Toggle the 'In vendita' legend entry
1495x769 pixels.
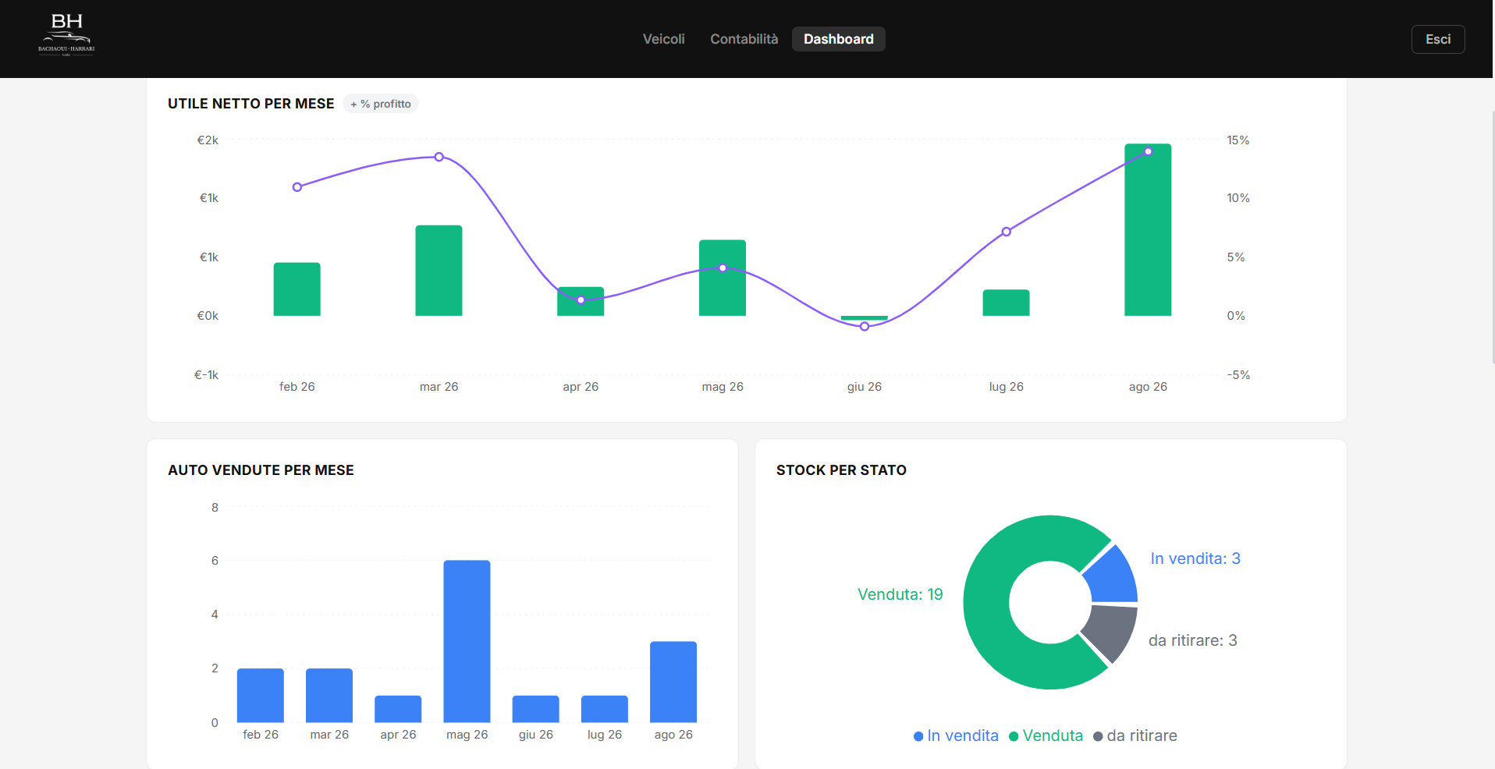(x=956, y=735)
